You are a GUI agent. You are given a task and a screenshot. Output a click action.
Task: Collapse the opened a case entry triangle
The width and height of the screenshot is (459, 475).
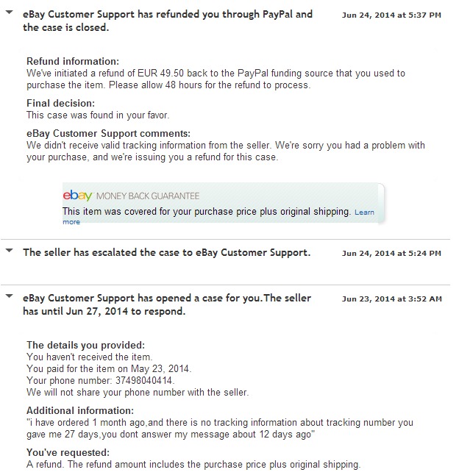(10, 296)
